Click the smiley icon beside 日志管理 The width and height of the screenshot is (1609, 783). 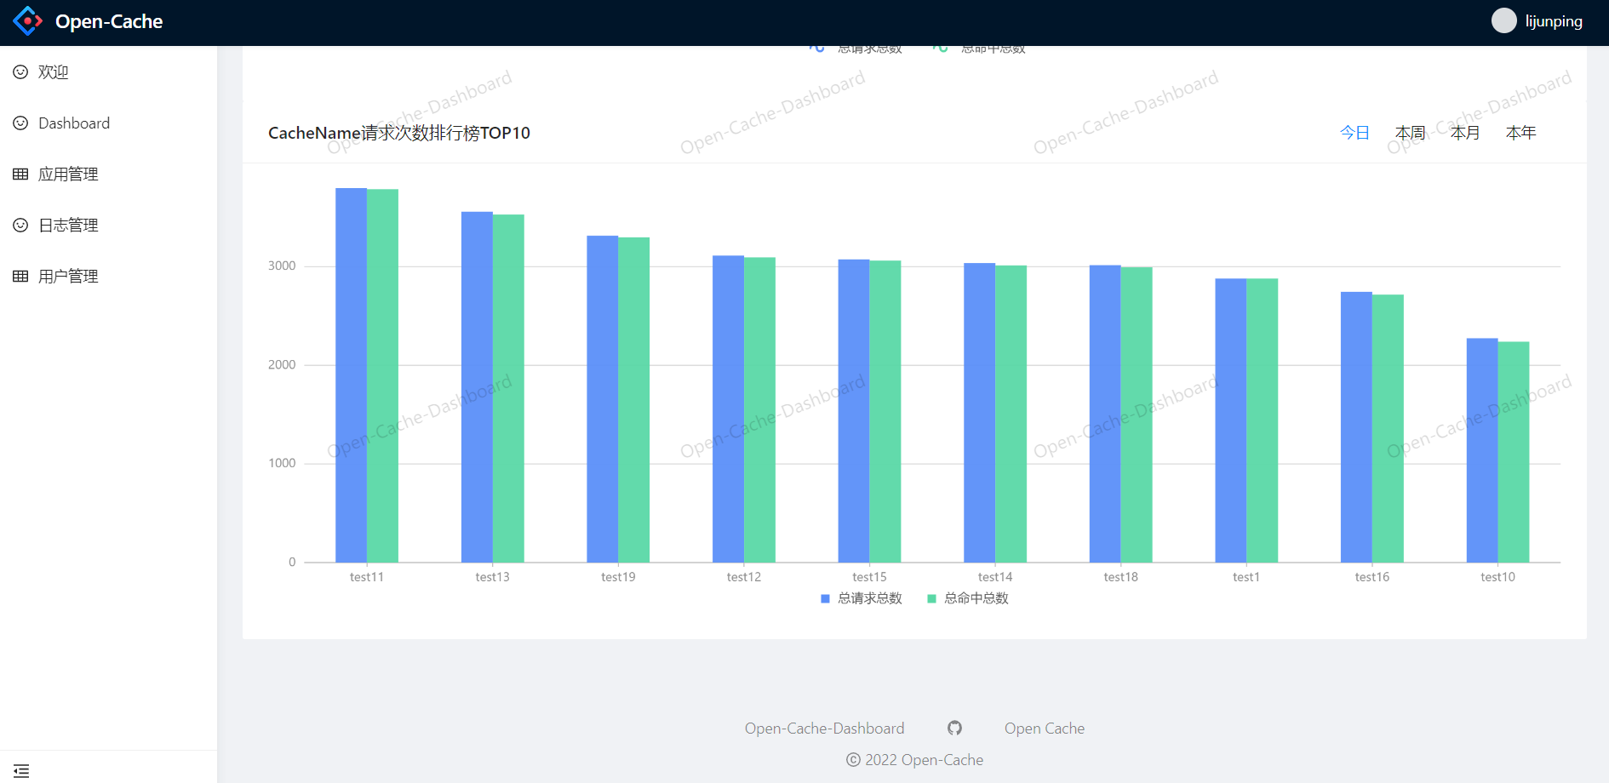click(20, 226)
